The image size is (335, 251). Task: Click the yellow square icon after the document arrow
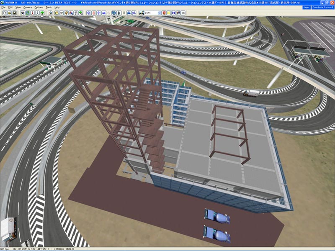(56, 13)
